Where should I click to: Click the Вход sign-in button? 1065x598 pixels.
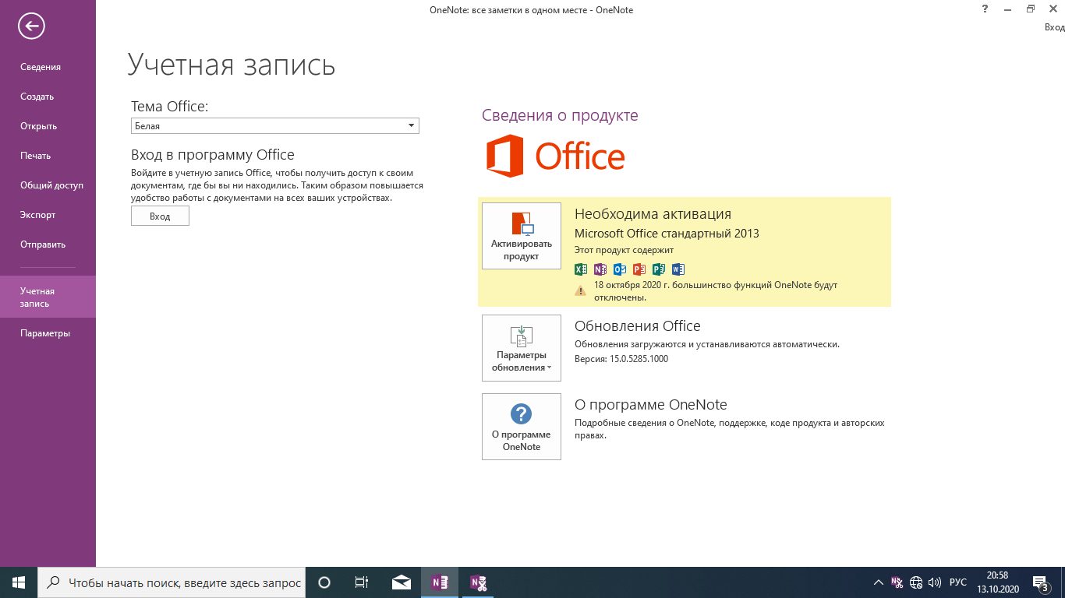[160, 216]
